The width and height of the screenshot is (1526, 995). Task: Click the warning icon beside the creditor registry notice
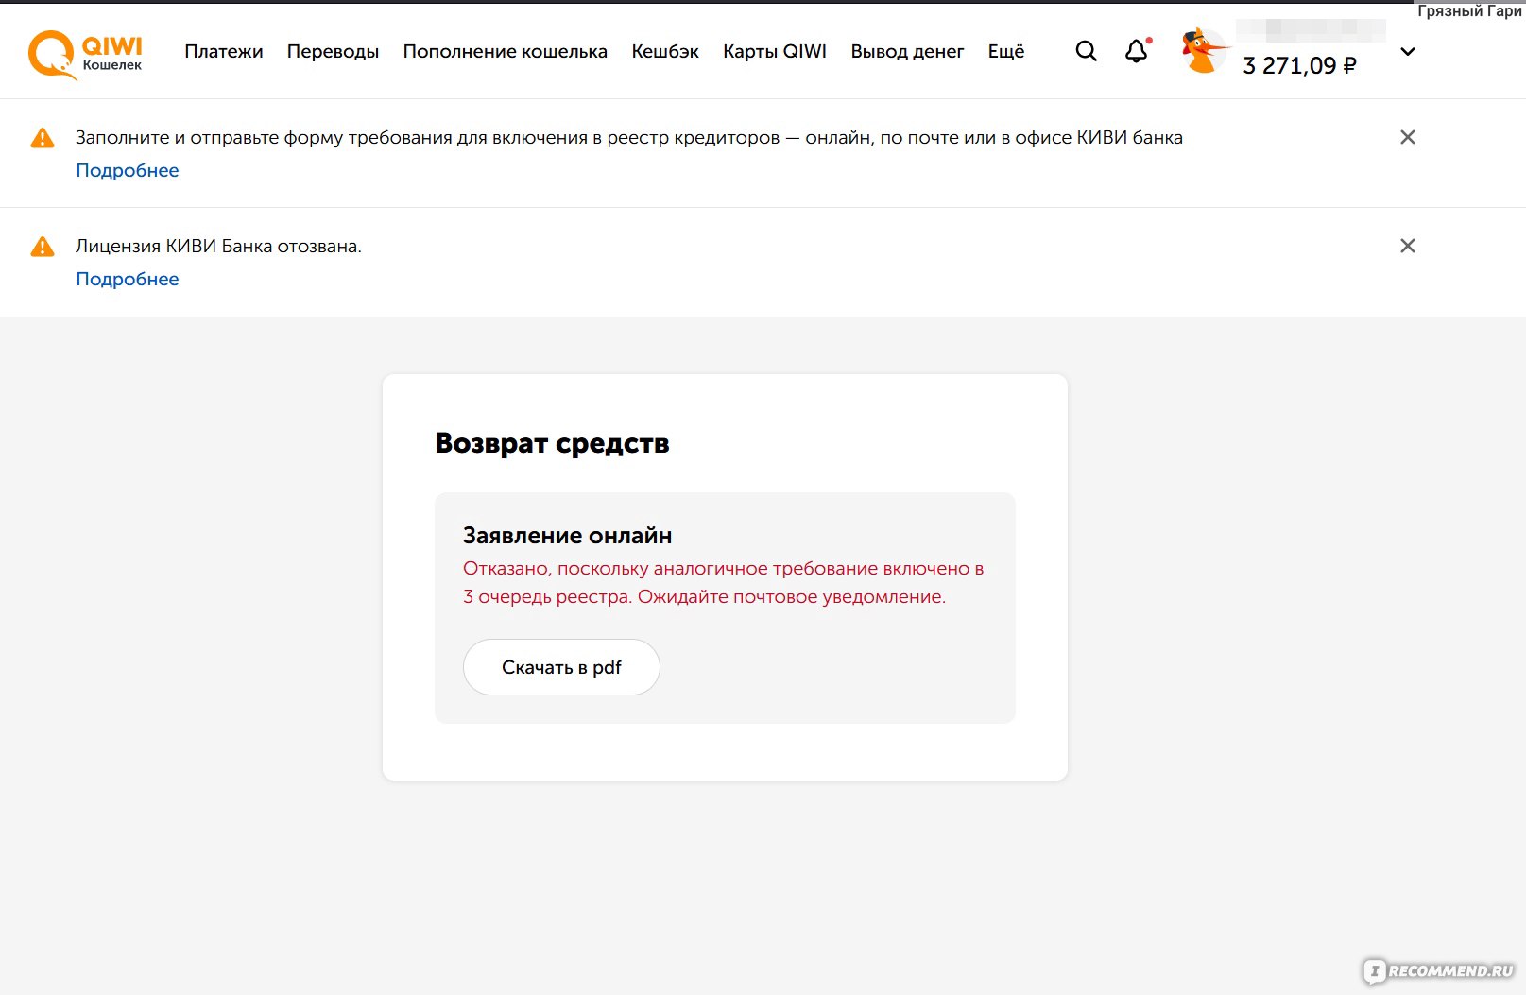43,138
